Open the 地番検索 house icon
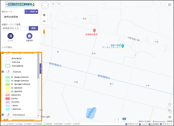Viewport: 174px width, 126px height. pos(29,36)
